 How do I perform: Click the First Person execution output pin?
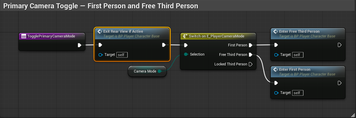pos(250,45)
